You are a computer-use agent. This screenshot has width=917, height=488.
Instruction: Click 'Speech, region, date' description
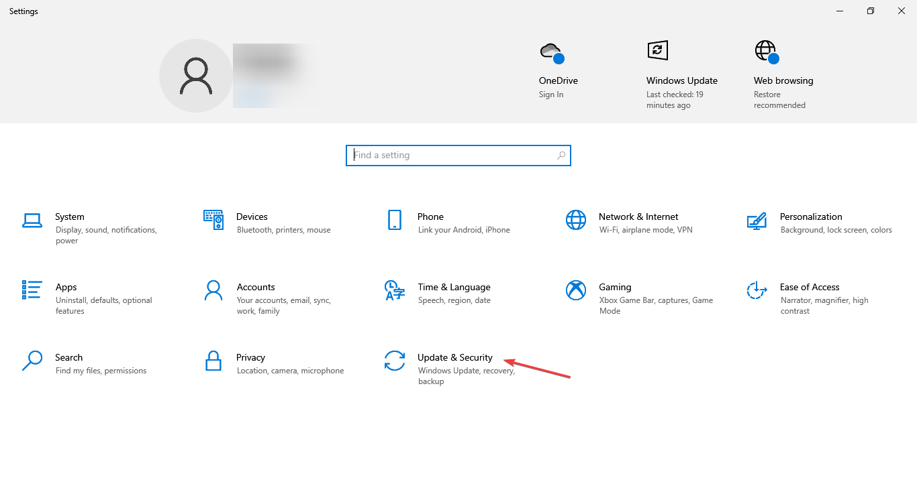(x=454, y=300)
